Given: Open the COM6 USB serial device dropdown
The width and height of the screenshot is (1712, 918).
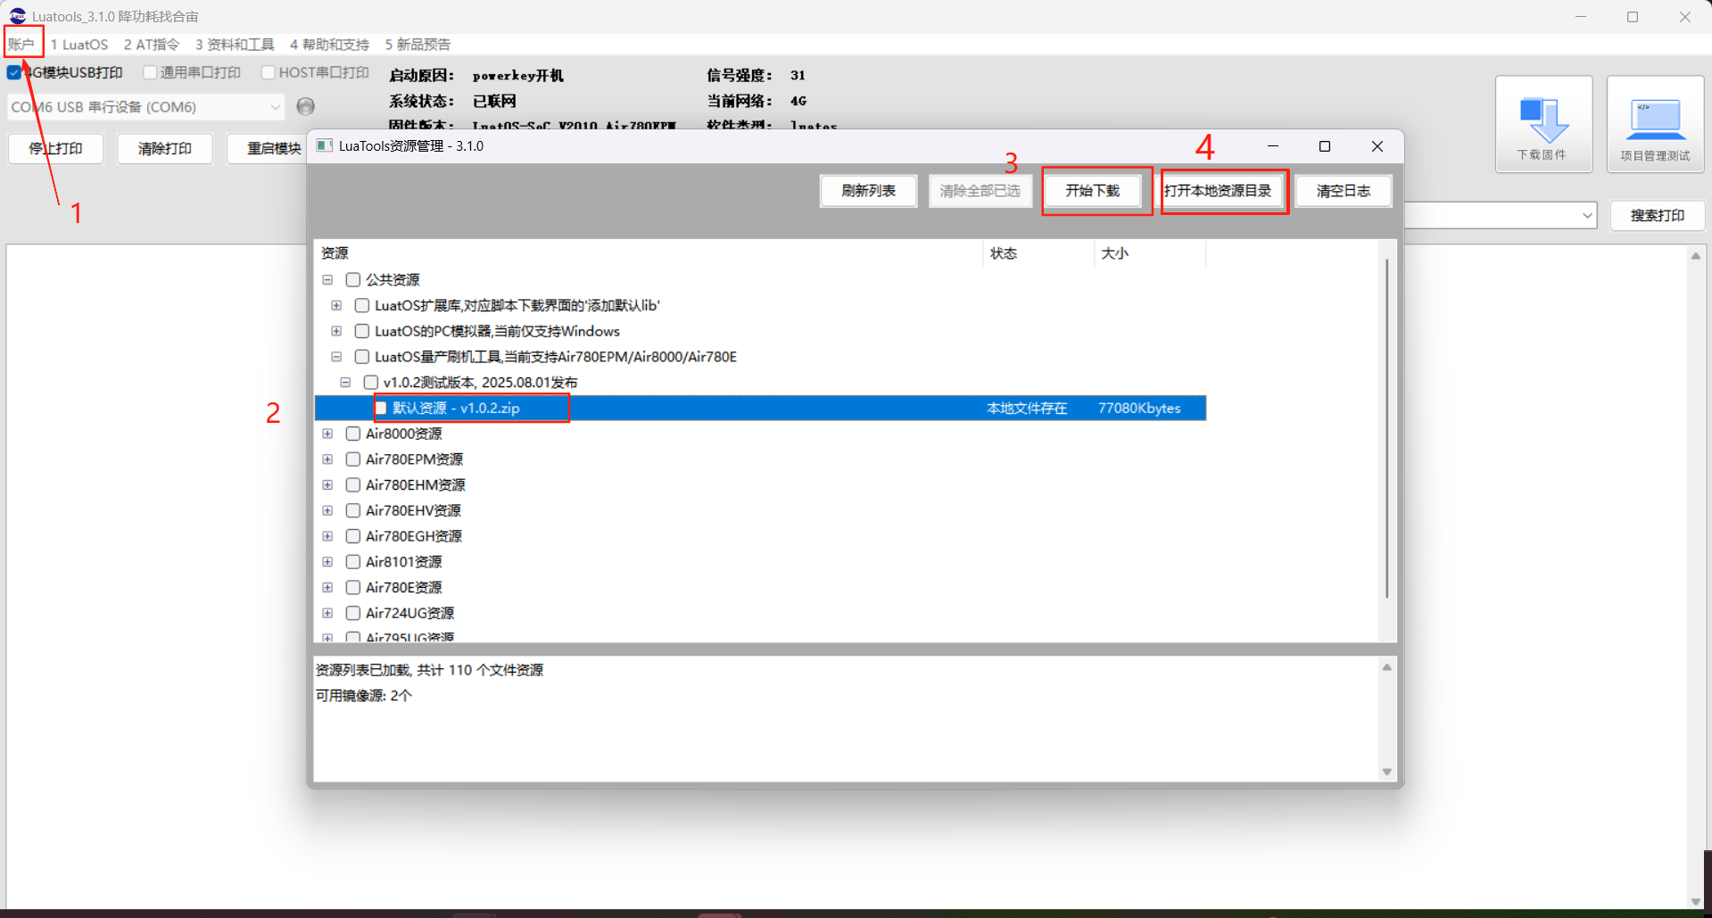Looking at the screenshot, I should click(x=145, y=107).
